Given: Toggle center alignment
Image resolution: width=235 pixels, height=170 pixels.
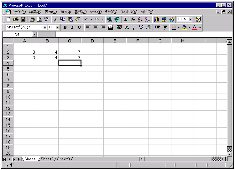Looking at the screenshot, I should 96,27.
